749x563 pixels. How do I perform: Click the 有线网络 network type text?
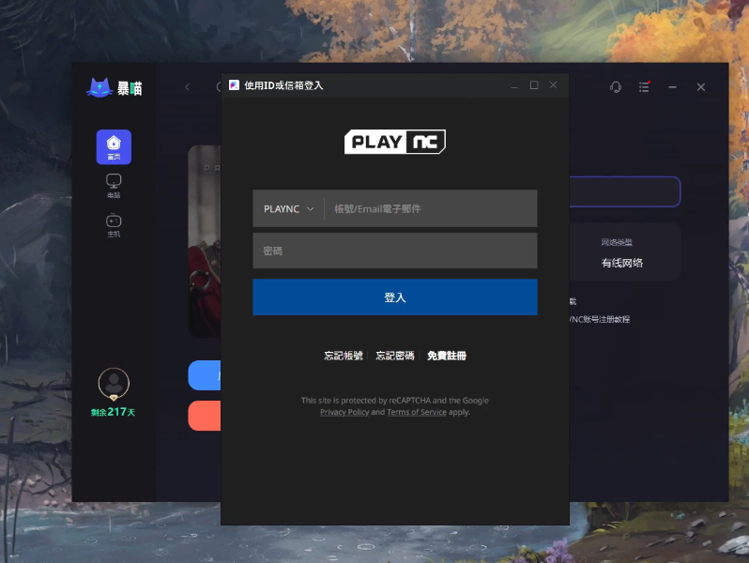point(622,263)
